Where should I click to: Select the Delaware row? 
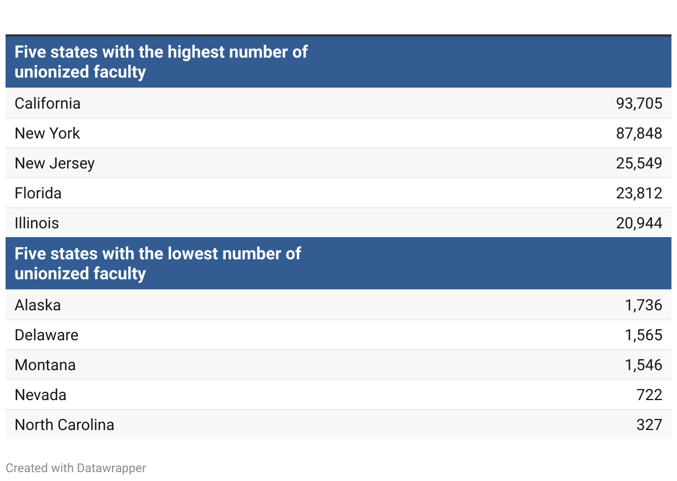point(47,335)
